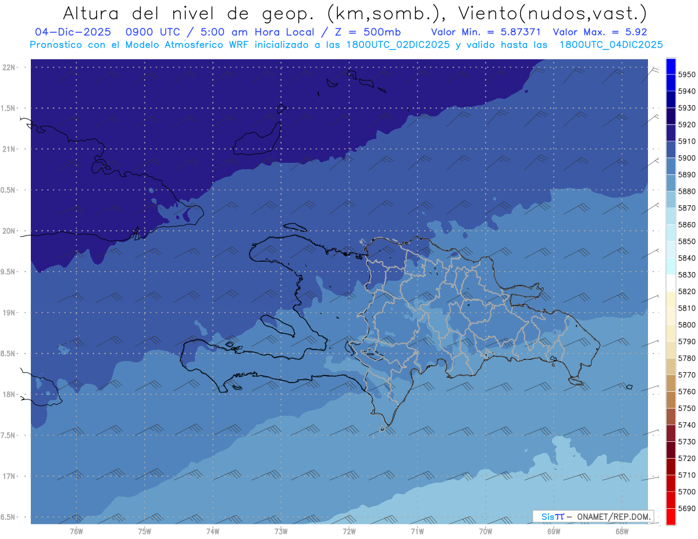Click 'Modelo Atmosferico WRF' in the subtitle
This screenshot has height=539, width=698.
[187, 45]
